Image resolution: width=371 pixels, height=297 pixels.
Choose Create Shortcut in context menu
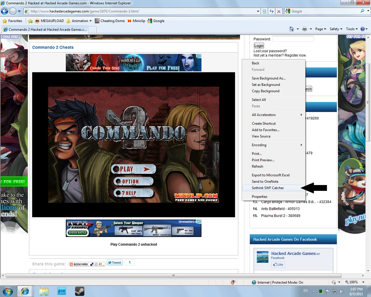pos(274,123)
